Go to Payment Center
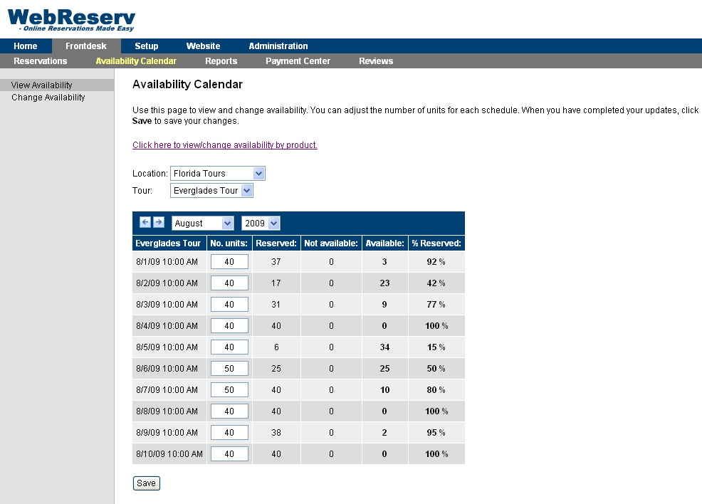702x504 pixels. tap(298, 61)
